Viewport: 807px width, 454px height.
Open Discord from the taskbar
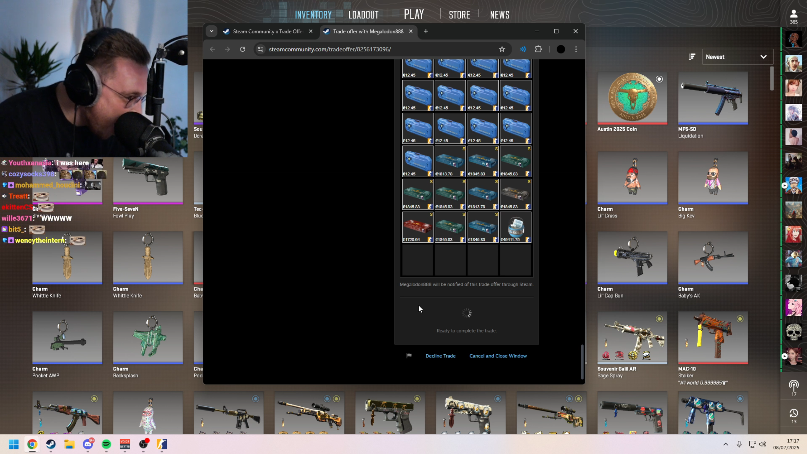point(88,444)
